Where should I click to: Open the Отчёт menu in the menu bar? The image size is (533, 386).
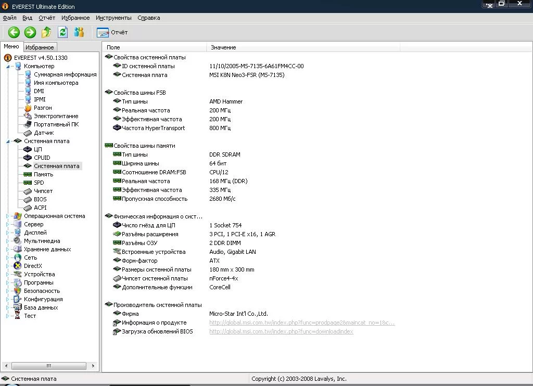point(47,18)
